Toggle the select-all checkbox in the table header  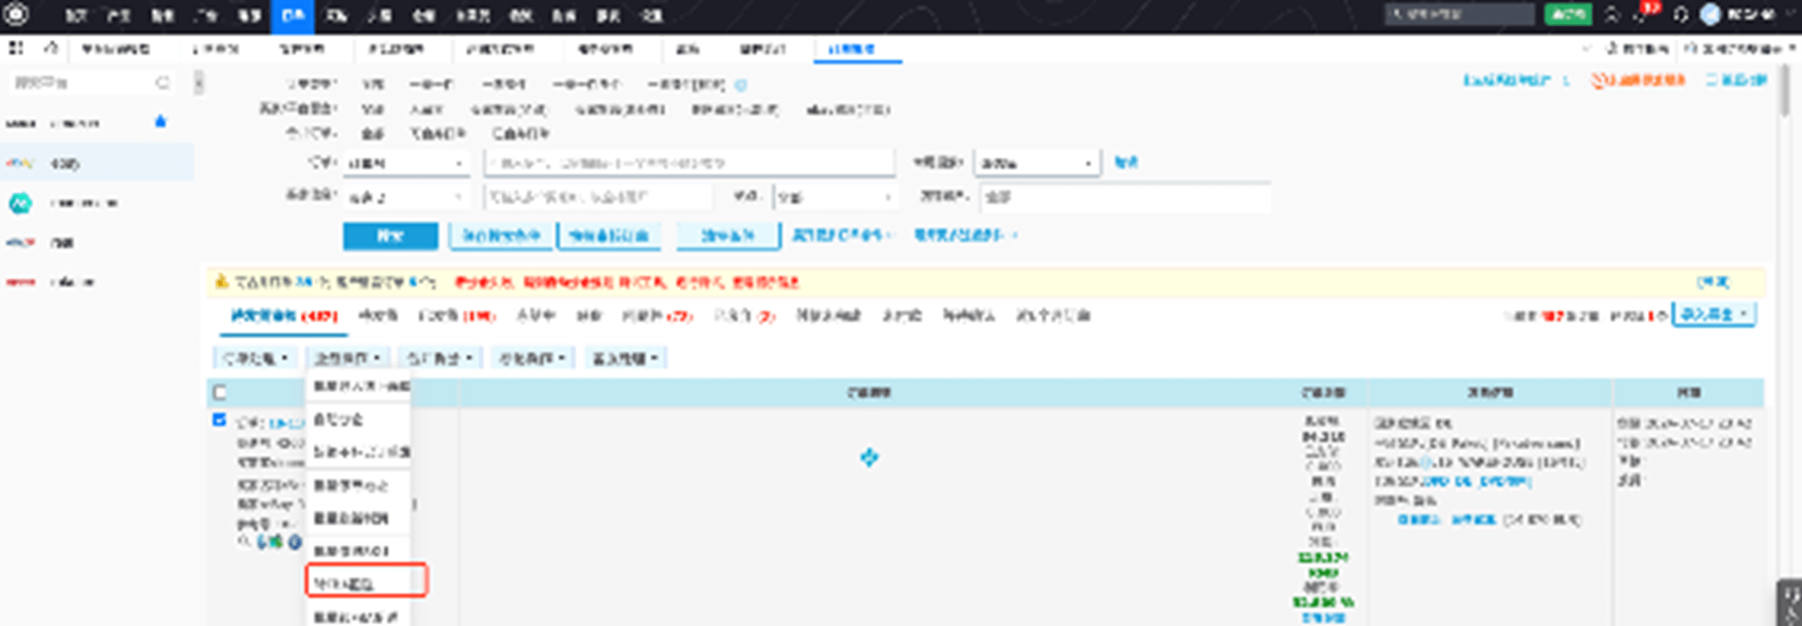tap(219, 392)
